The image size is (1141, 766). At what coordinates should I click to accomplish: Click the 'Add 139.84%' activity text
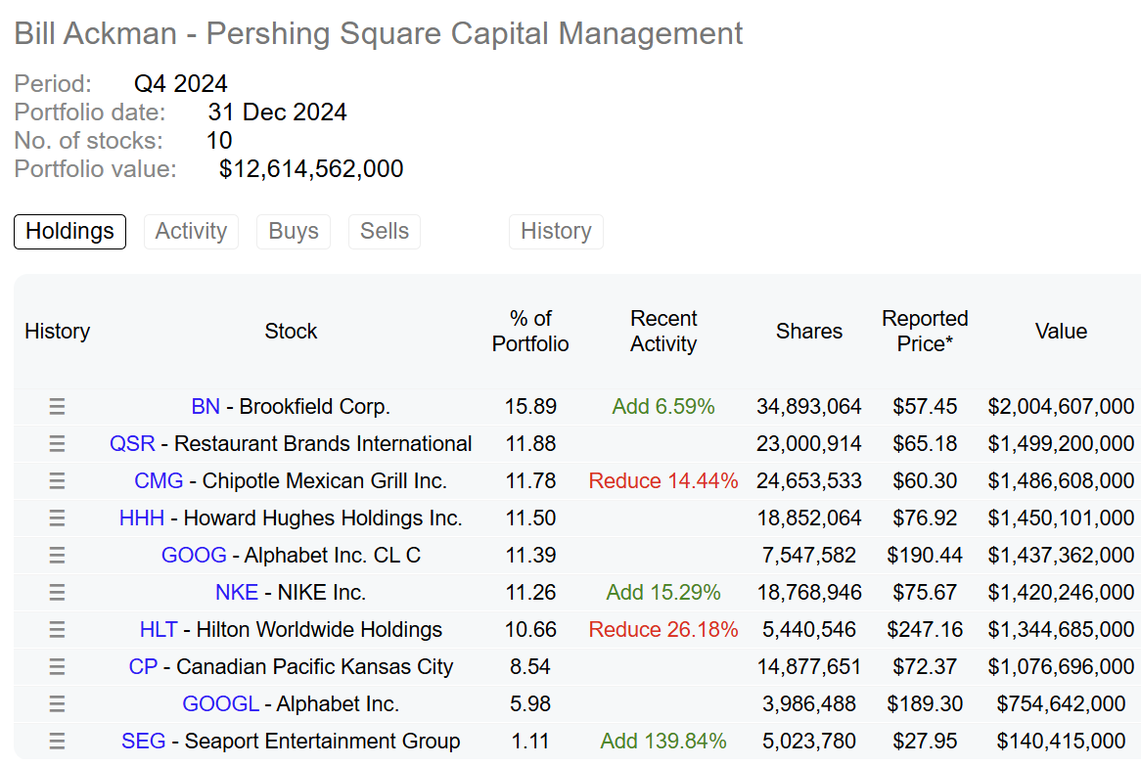click(663, 741)
